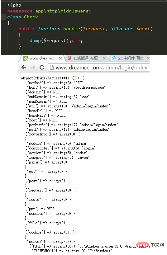The height and width of the screenshot is (255, 167).
Task: Click the ["subDomain"] dump line
Action: tap(57, 97)
